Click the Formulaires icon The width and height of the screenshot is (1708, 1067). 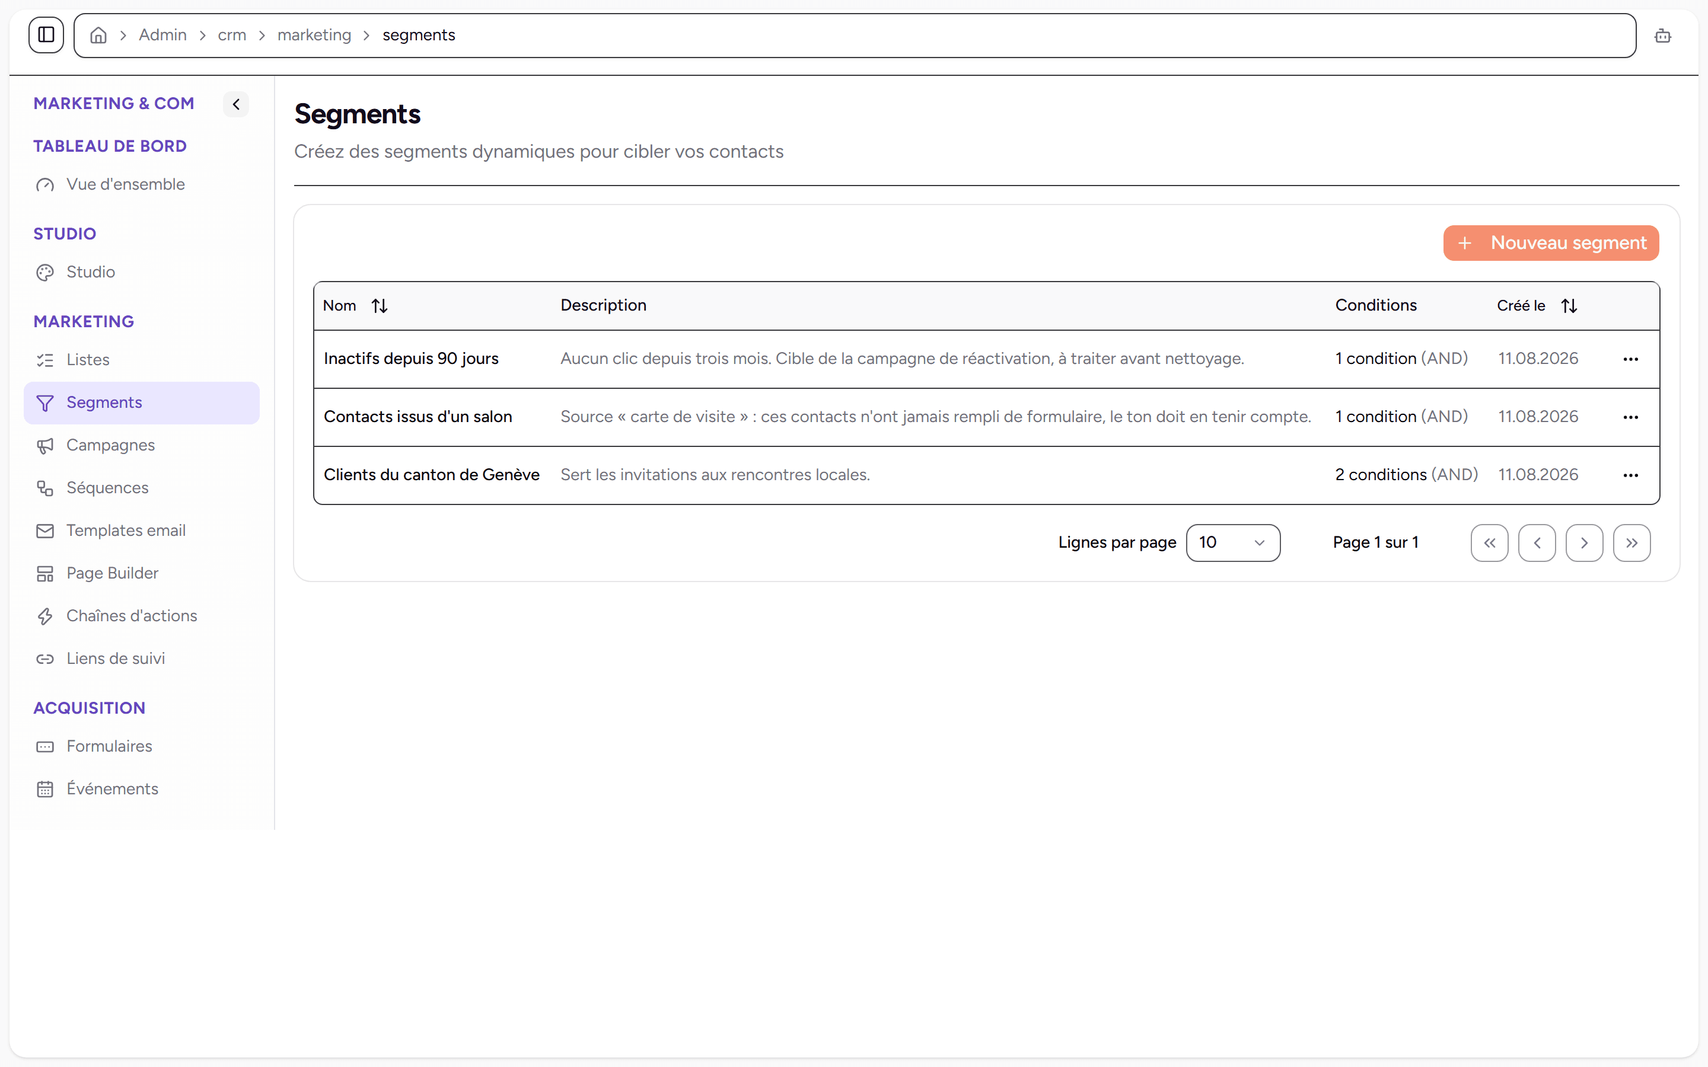45,747
